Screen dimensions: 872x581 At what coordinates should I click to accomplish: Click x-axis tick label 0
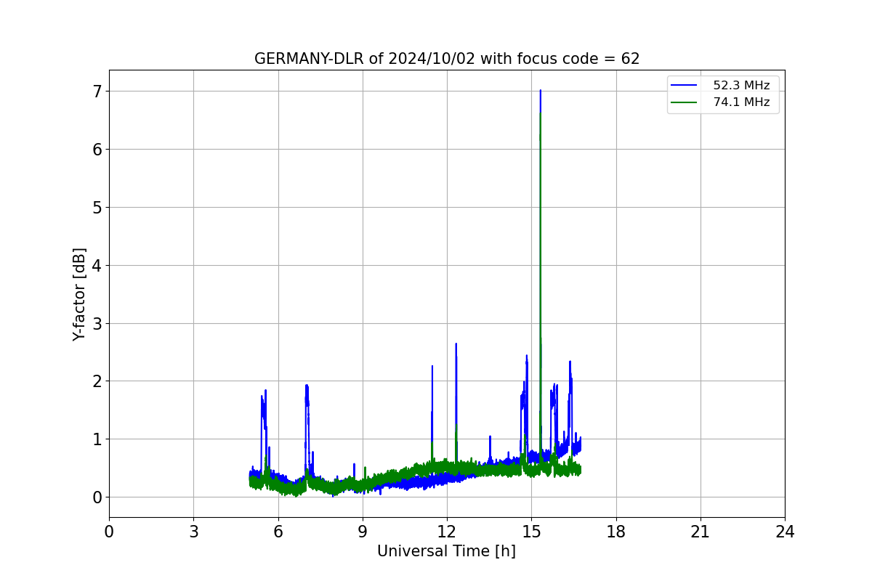(x=109, y=532)
